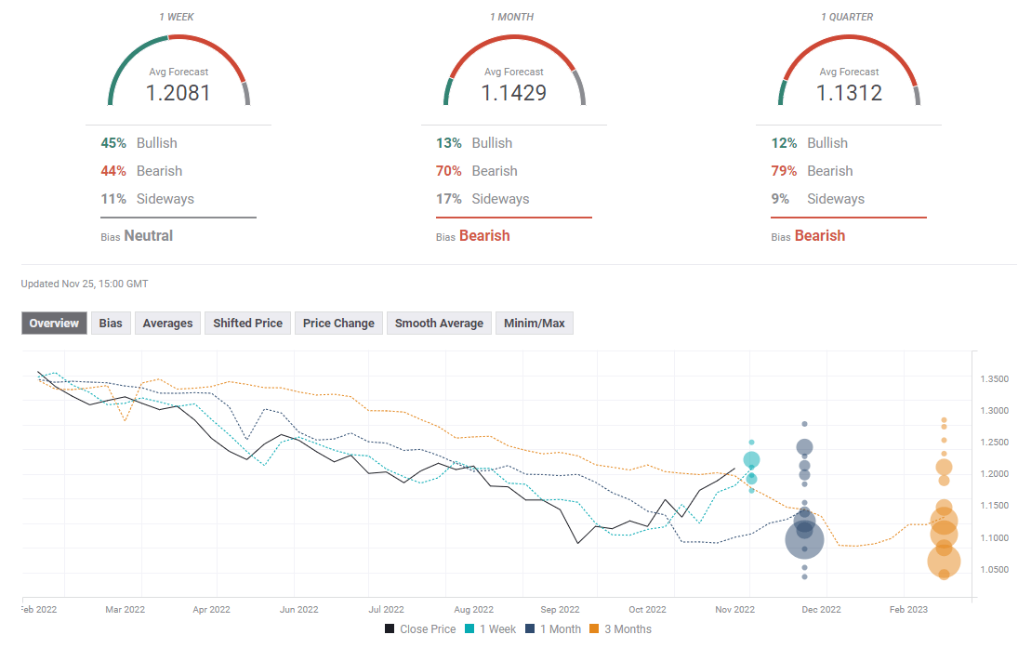Show the Shifted Price chart tab
This screenshot has height=648, width=1018.
(247, 324)
